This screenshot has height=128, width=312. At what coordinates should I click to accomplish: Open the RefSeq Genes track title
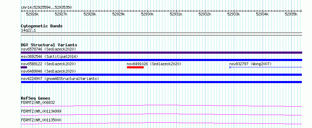click(35, 98)
